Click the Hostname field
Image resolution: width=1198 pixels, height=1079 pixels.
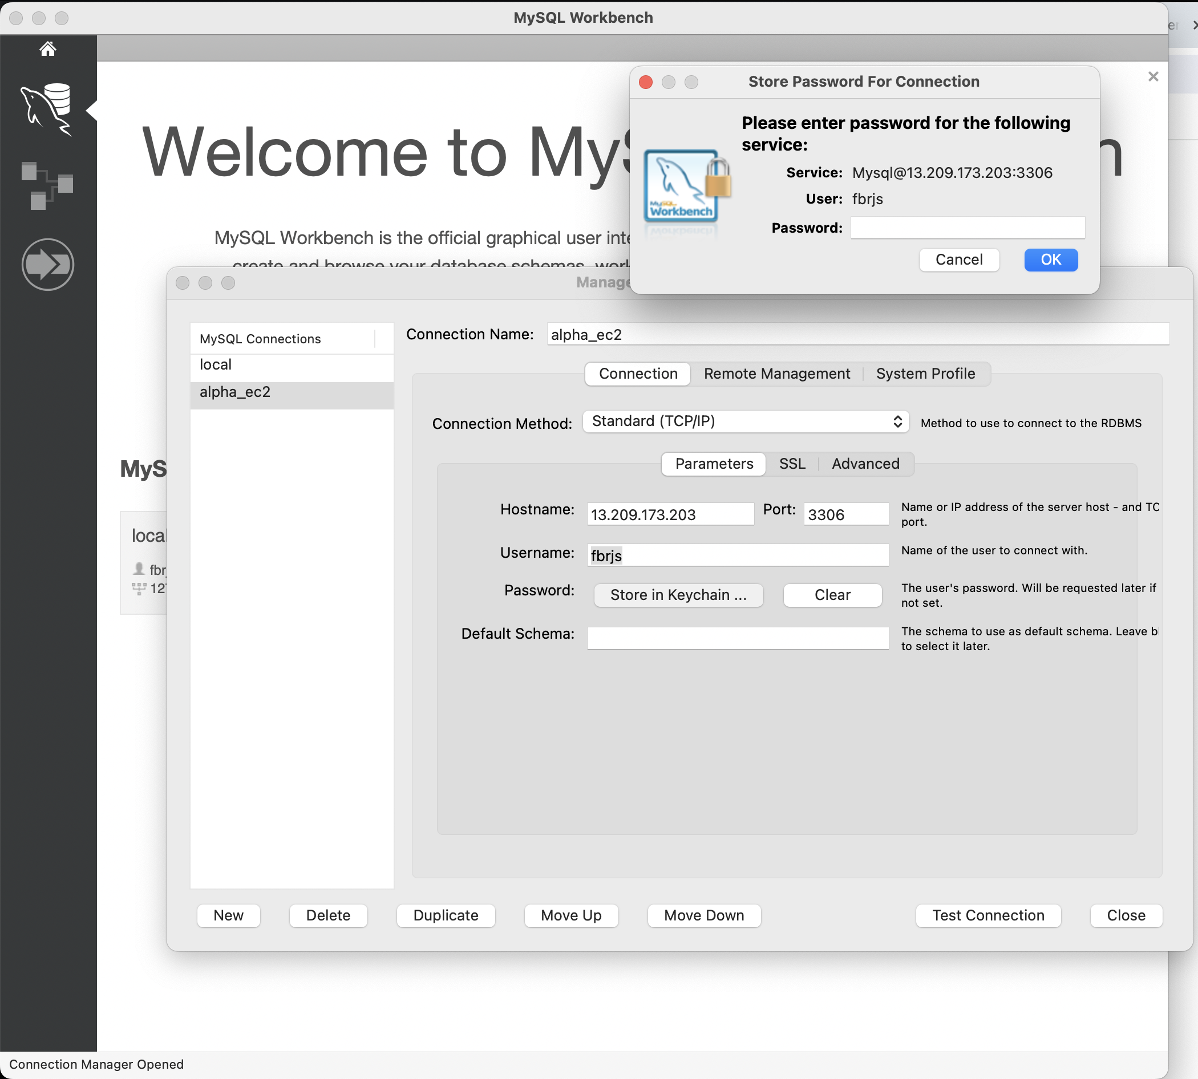[670, 514]
